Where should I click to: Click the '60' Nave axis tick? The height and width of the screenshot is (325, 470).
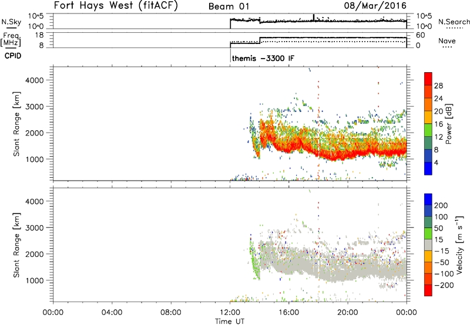click(420, 35)
